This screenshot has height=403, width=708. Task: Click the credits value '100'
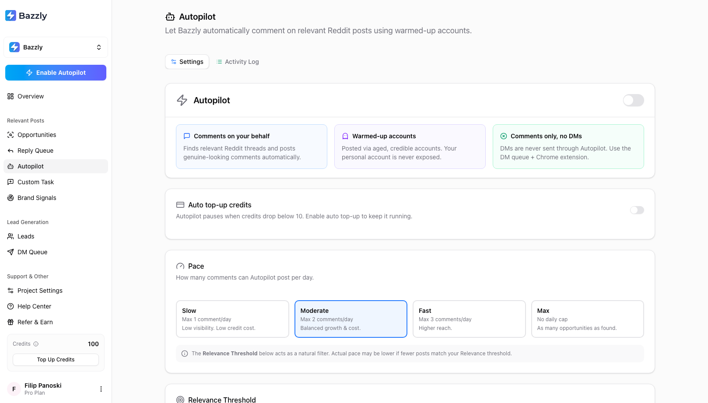pos(93,344)
